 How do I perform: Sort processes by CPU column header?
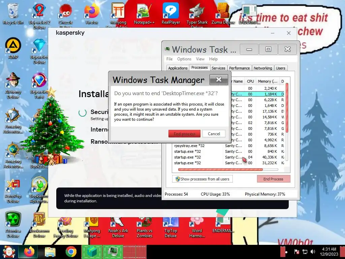tap(250, 81)
